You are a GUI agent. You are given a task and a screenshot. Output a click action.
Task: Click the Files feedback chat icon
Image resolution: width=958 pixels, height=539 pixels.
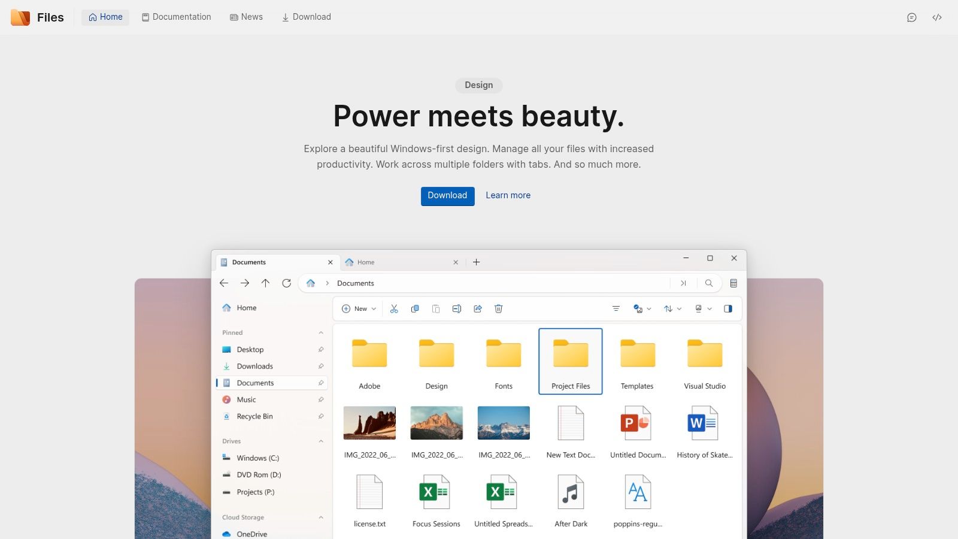click(911, 17)
